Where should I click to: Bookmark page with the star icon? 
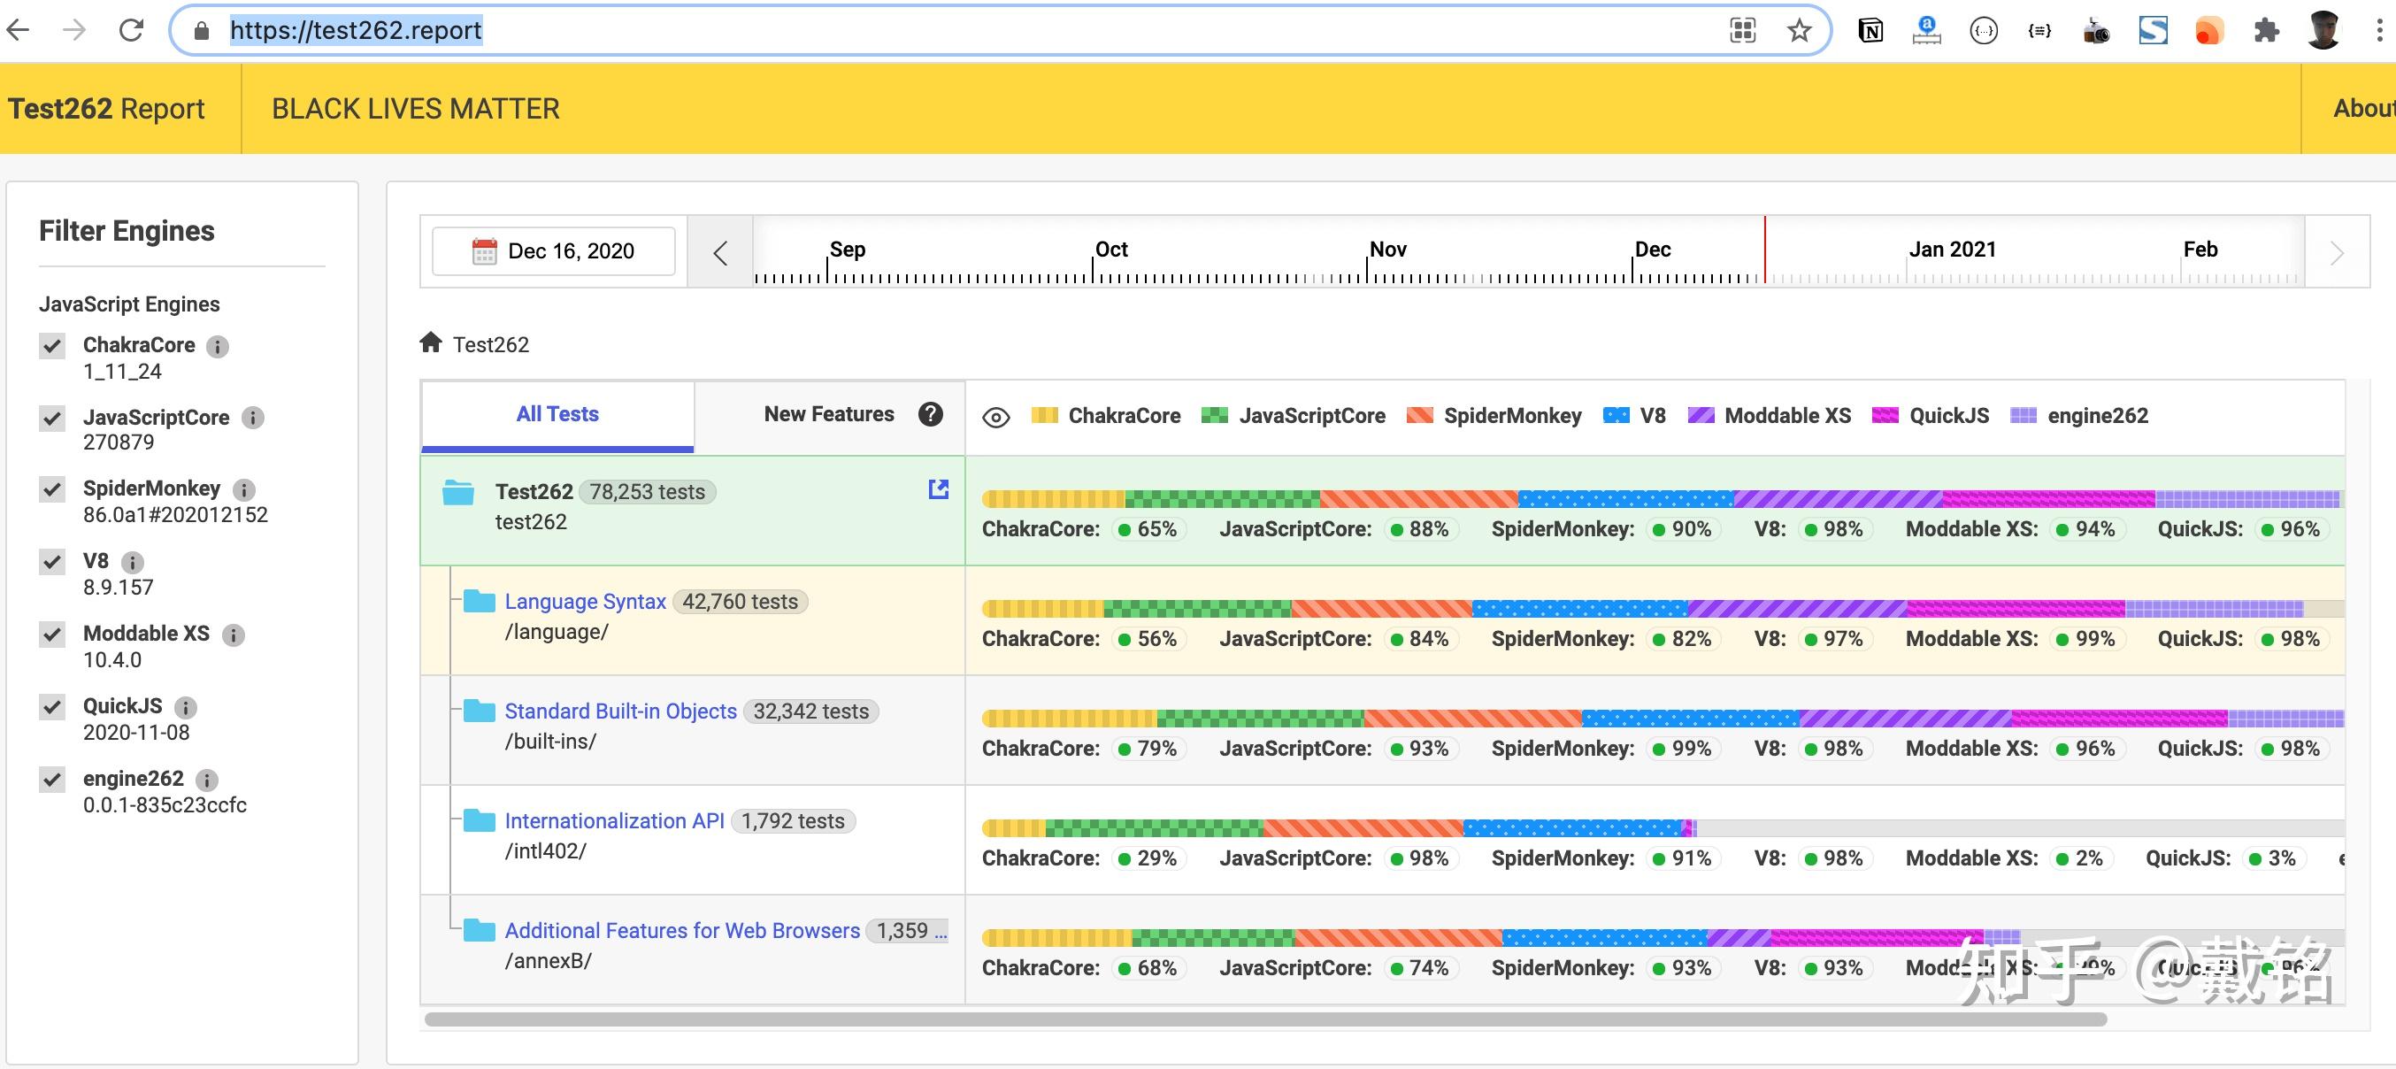coord(1799,31)
